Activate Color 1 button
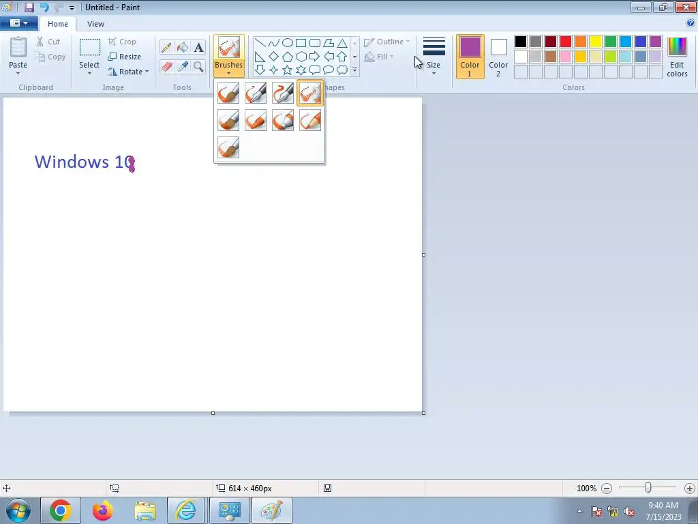This screenshot has height=524, width=698. tap(470, 57)
